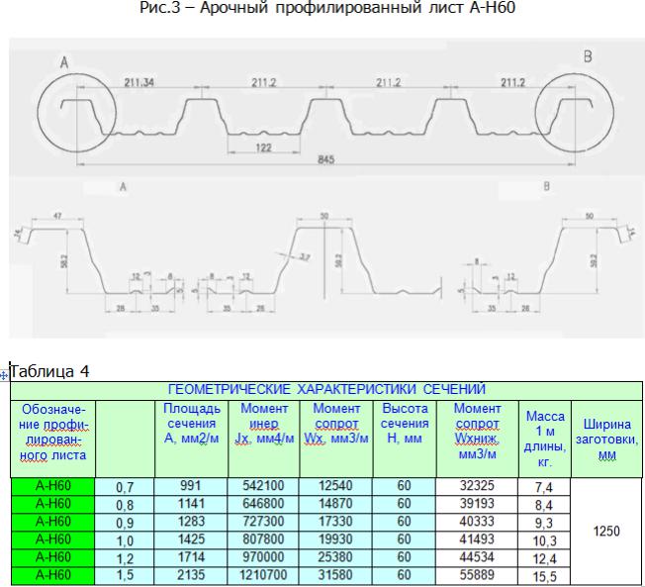Click the value '55889'
The image size is (645, 587).
477,575
